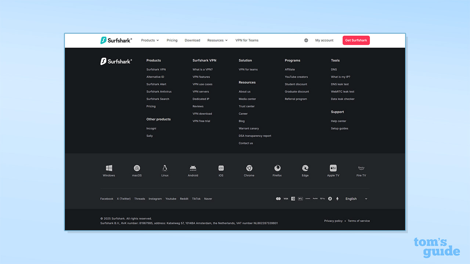Click the Windows platform icon

(109, 168)
